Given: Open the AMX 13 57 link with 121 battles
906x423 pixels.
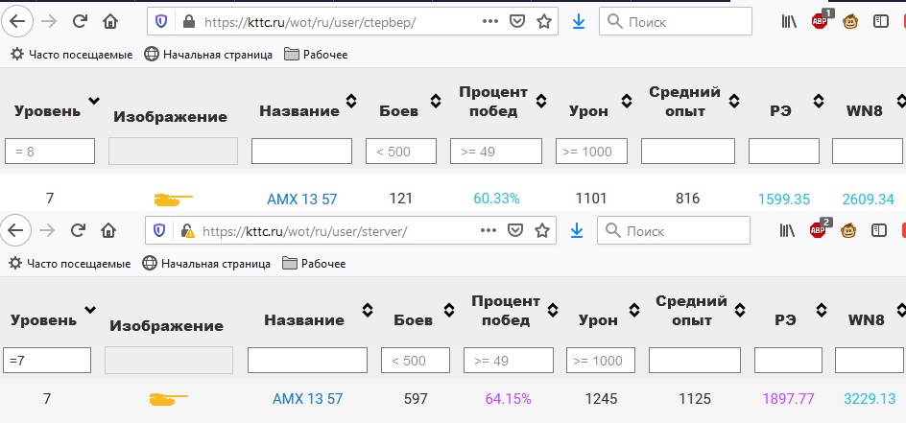Looking at the screenshot, I should (301, 199).
